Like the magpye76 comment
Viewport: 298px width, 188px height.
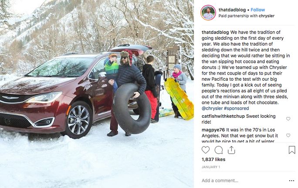coord(288,135)
